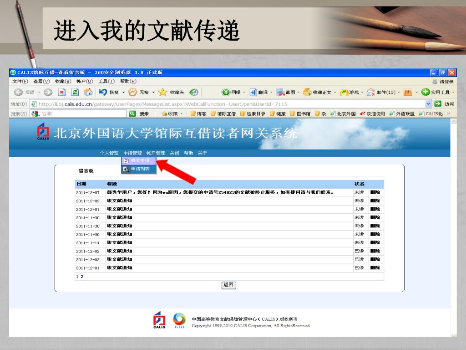Open the 检索目录 bookmark folder

(253, 113)
